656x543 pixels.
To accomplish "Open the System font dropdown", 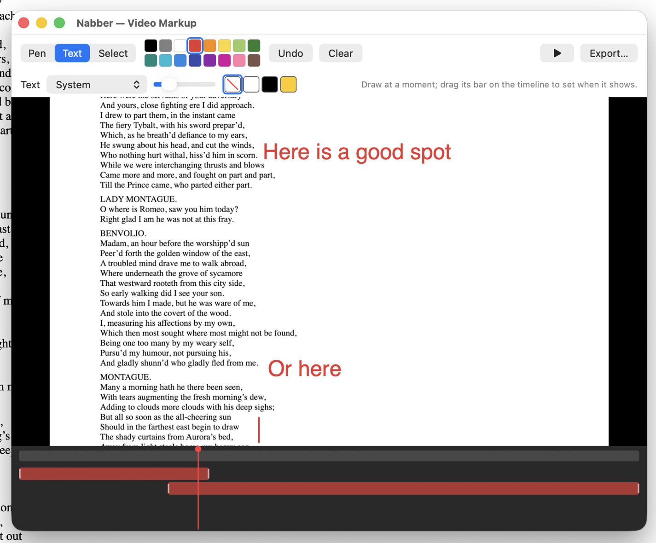I will tap(97, 85).
